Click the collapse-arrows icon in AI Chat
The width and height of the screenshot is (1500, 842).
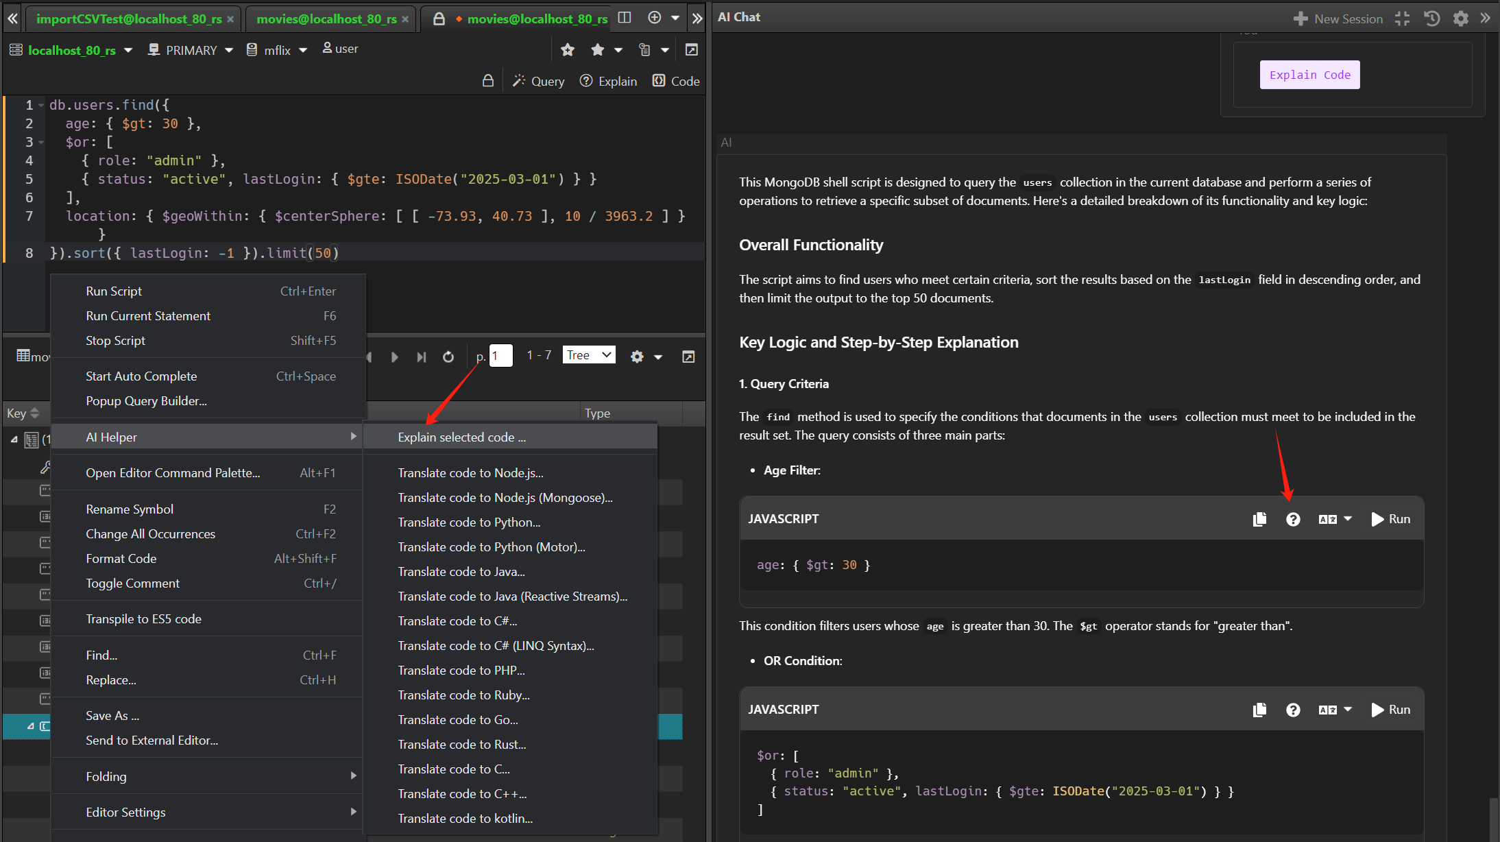[x=1402, y=19]
